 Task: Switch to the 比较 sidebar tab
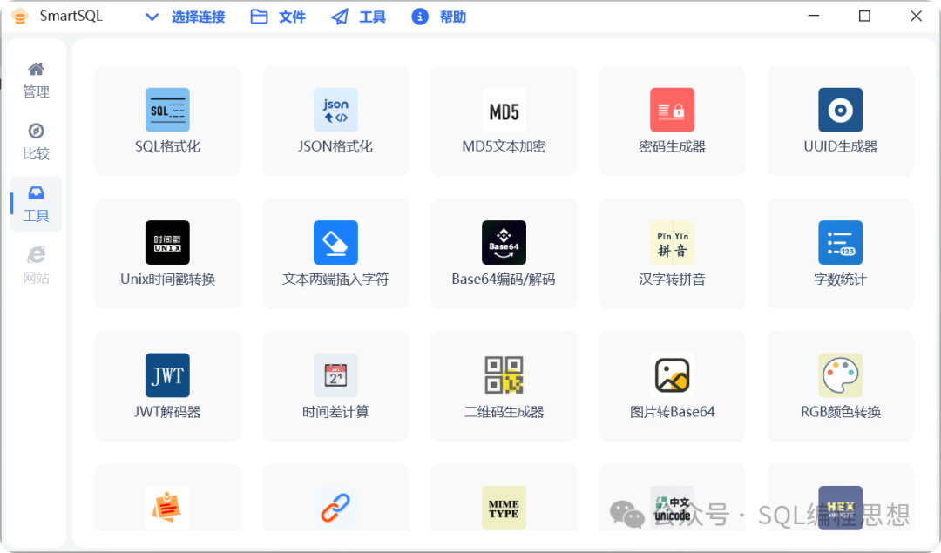36,141
